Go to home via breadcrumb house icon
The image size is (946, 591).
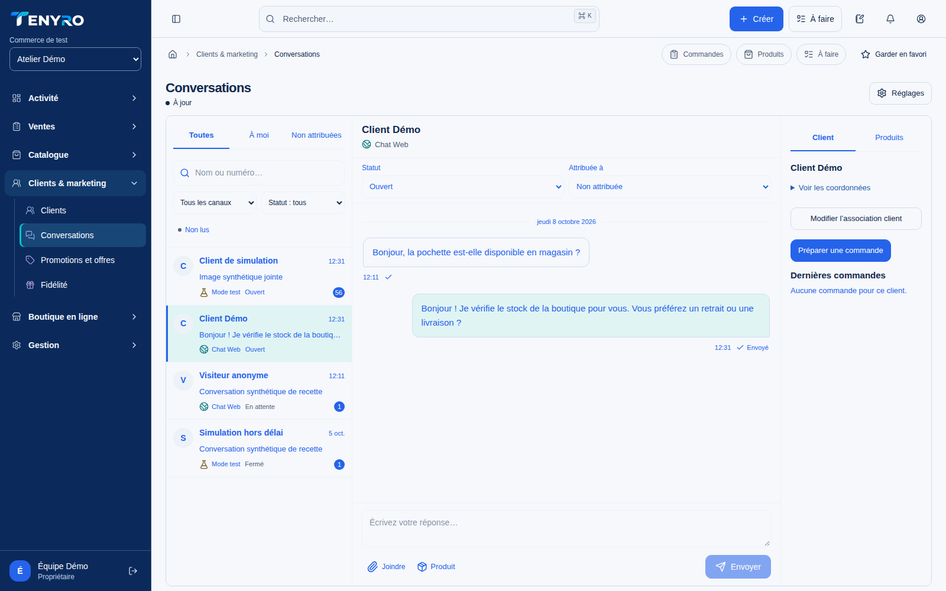coord(173,54)
